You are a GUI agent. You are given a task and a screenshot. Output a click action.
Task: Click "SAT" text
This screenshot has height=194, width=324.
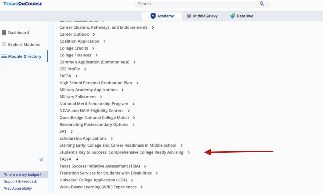point(63,132)
